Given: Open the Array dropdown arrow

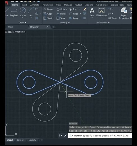Looking at the screenshot, I should coord(80,18).
